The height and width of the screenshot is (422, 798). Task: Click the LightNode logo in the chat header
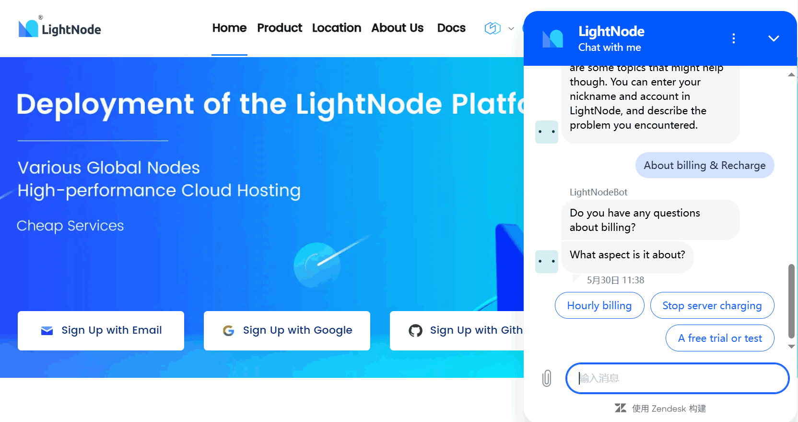coord(552,38)
